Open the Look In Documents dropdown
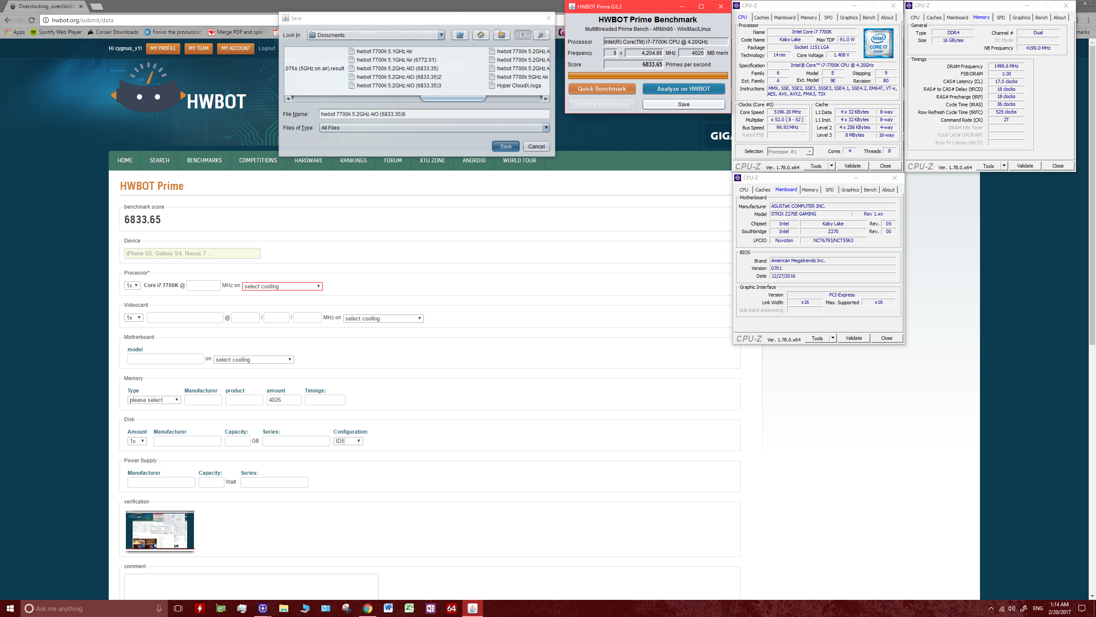 [x=441, y=35]
